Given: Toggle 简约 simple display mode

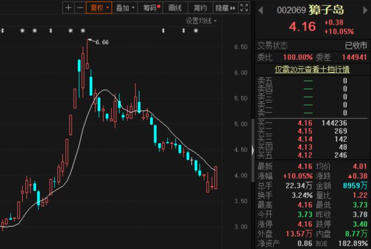Looking at the screenshot, I should coord(200,8).
